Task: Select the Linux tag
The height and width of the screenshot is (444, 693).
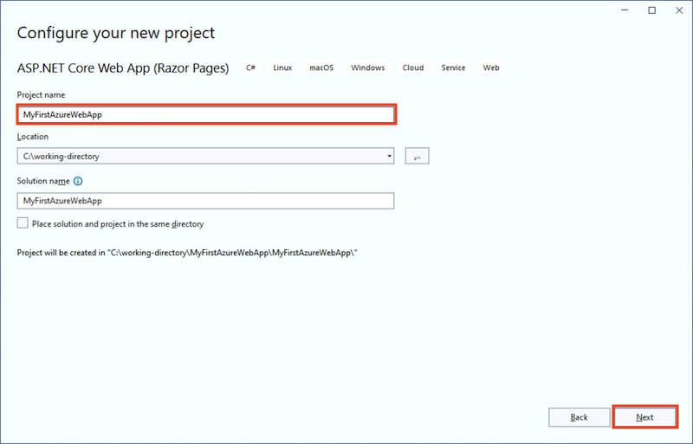Action: [282, 68]
